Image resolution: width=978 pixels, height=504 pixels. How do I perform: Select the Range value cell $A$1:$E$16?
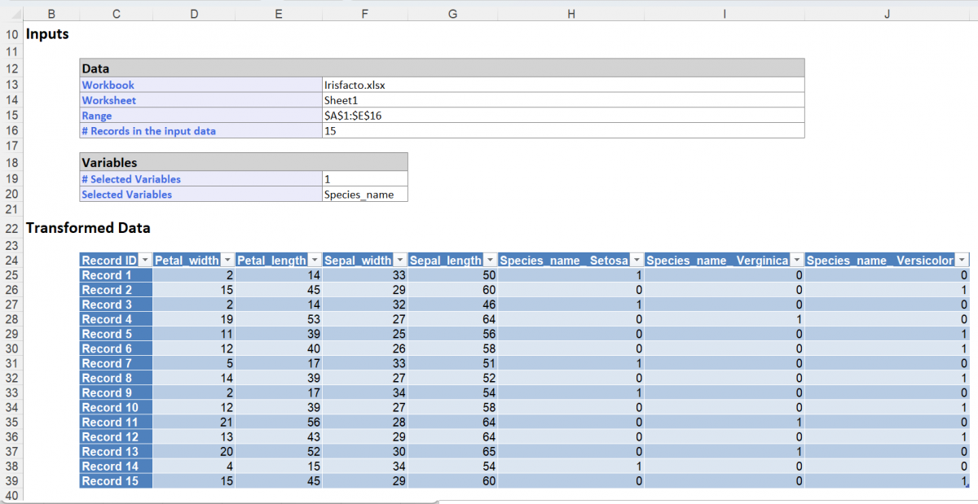tap(562, 116)
